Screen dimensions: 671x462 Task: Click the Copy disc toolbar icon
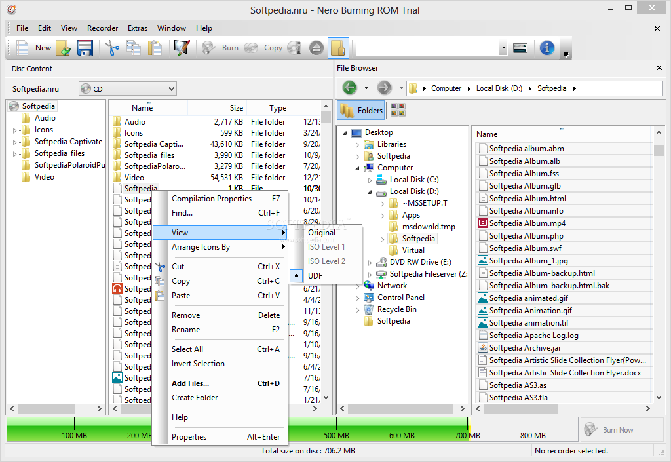251,47
